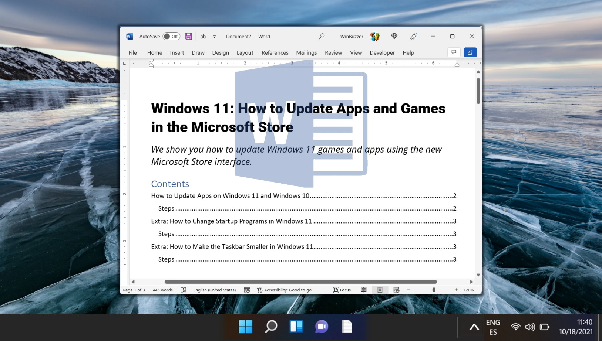The width and height of the screenshot is (602, 341).
Task: Apply strikethrough from the Quick Access Toolbar
Action: [203, 37]
